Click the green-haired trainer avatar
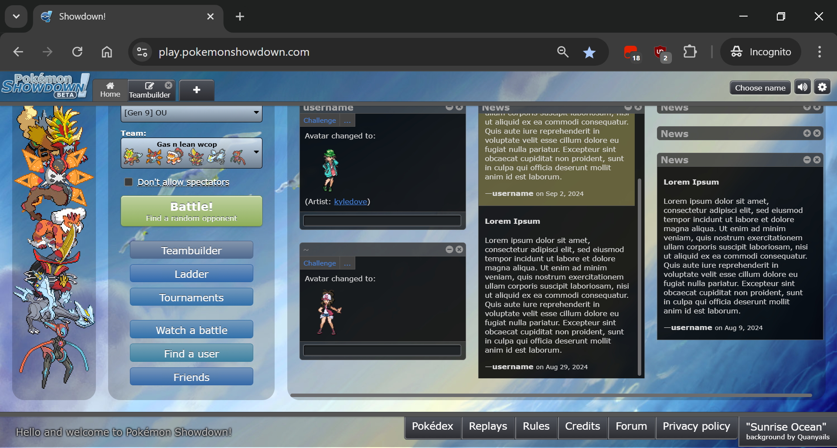Viewport: 837px width, 448px height. pos(330,170)
